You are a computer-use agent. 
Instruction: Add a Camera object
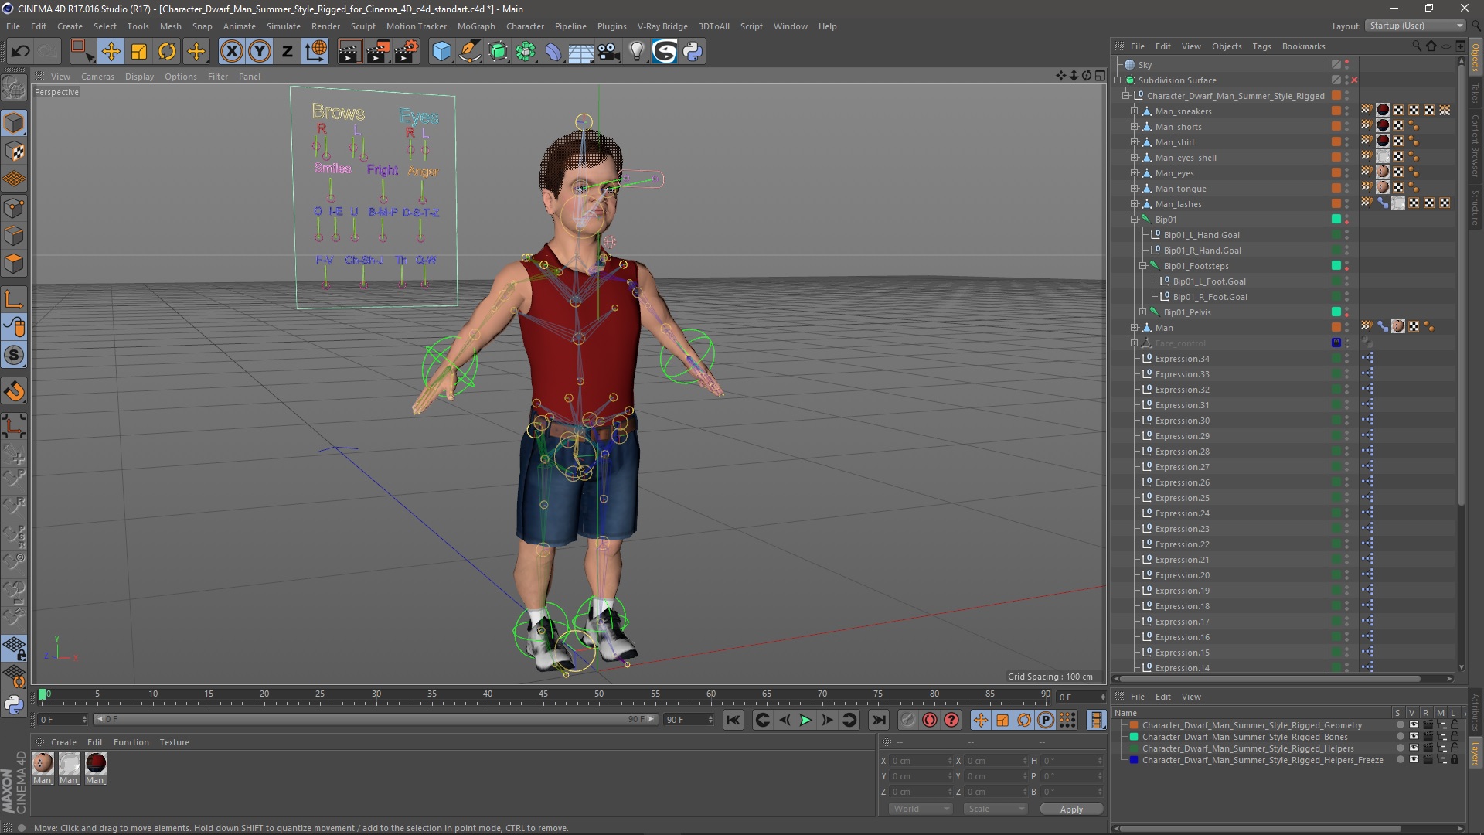tap(608, 52)
